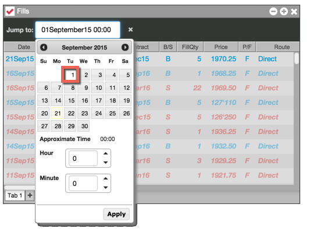Go to previous month in calendar

point(44,47)
